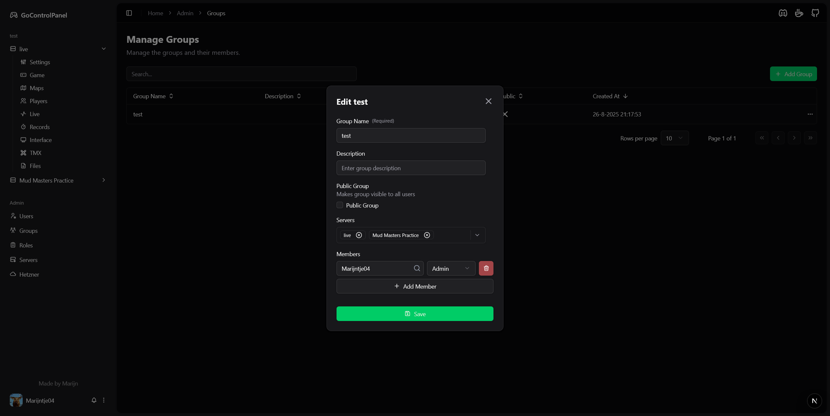
Task: Collapse the live server section
Action: point(104,49)
